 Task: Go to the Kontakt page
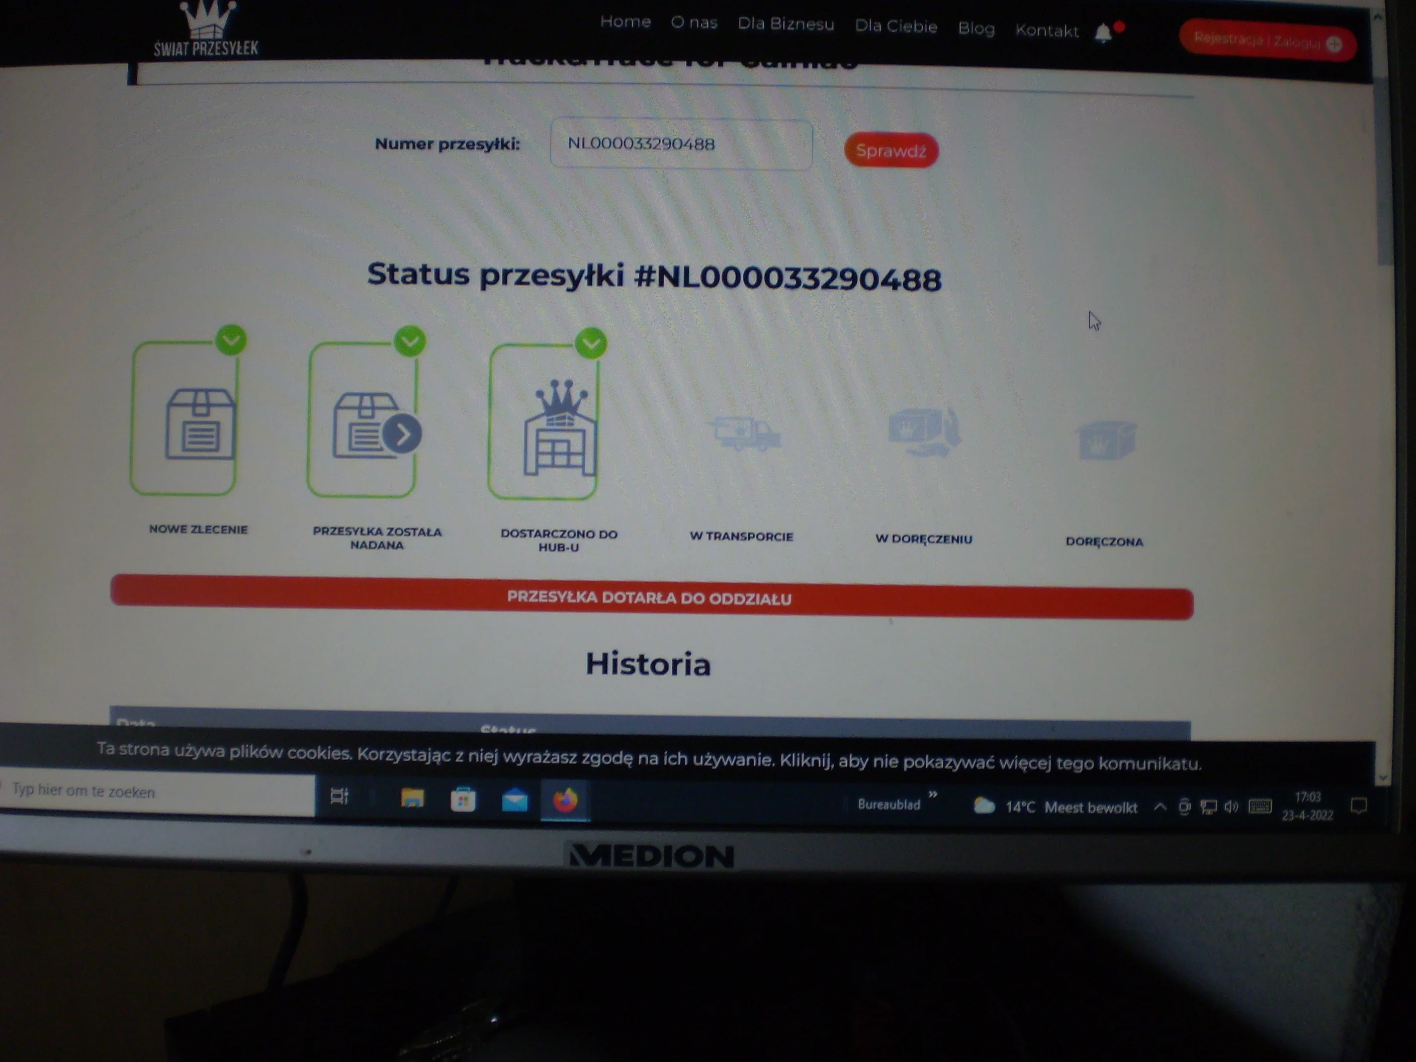pos(1046,31)
